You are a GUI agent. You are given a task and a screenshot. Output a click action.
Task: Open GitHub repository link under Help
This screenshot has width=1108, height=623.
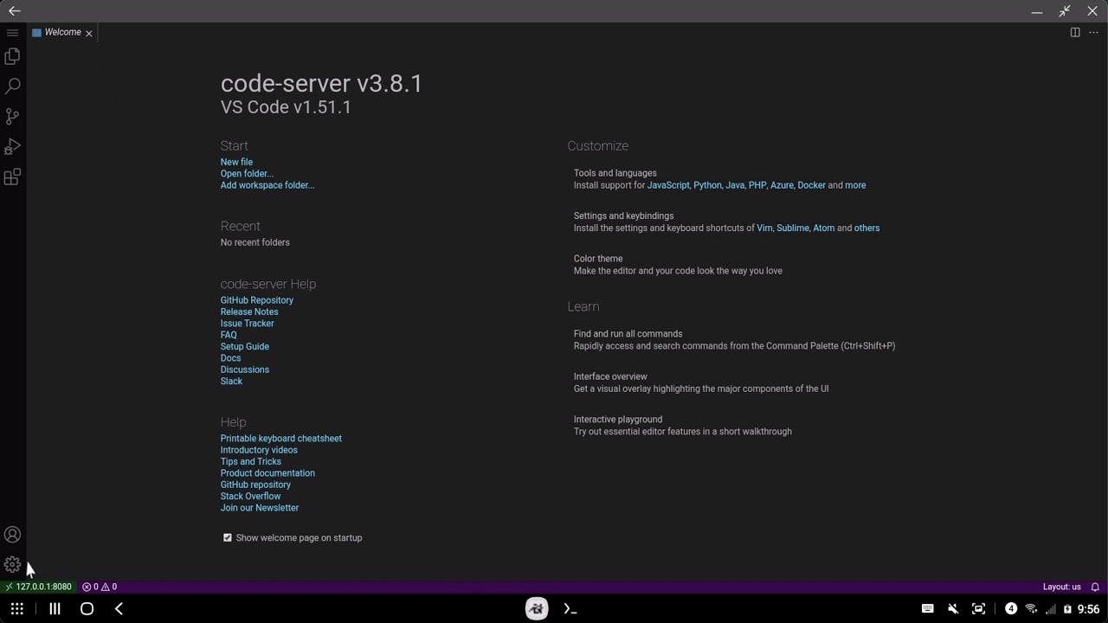[255, 485]
